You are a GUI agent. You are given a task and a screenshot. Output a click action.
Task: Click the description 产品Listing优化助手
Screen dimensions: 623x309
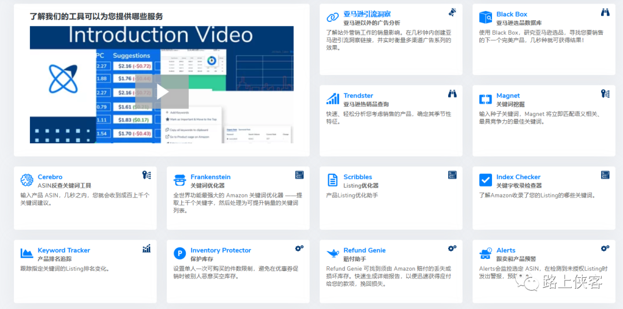(352, 195)
